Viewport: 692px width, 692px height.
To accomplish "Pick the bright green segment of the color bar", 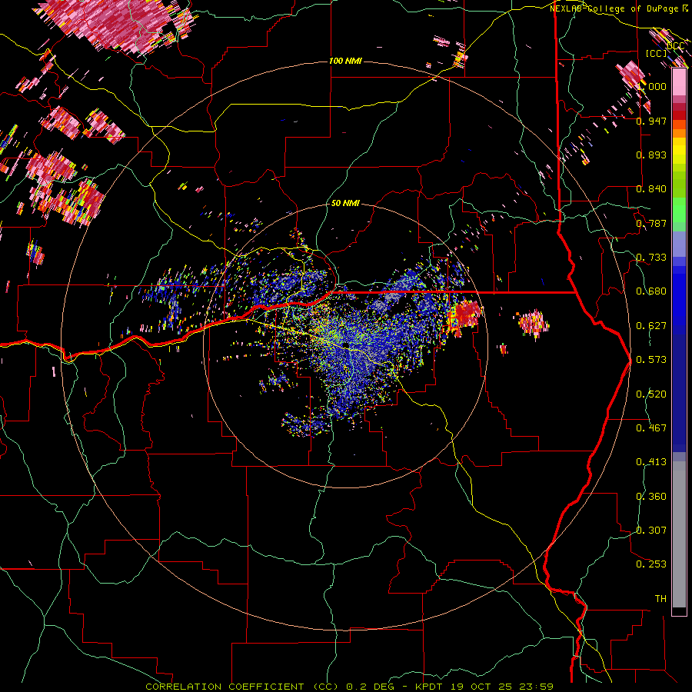I will (679, 210).
